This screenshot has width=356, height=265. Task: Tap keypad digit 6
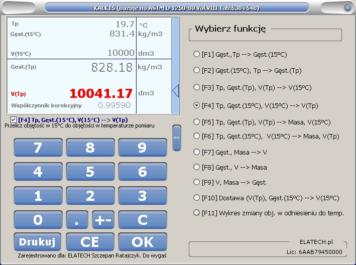click(143, 172)
